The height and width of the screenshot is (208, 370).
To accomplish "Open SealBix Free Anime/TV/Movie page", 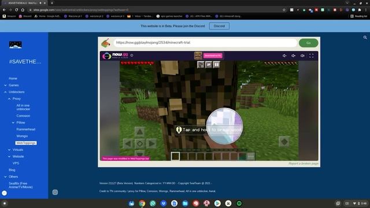I will pyautogui.click(x=21, y=185).
